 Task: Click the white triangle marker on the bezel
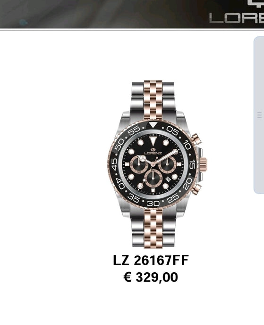coord(153,125)
